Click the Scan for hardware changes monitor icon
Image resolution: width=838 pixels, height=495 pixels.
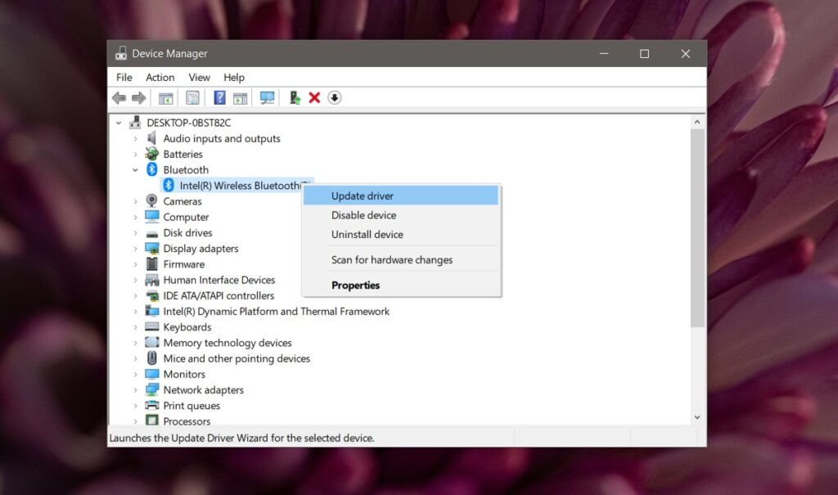click(x=267, y=98)
